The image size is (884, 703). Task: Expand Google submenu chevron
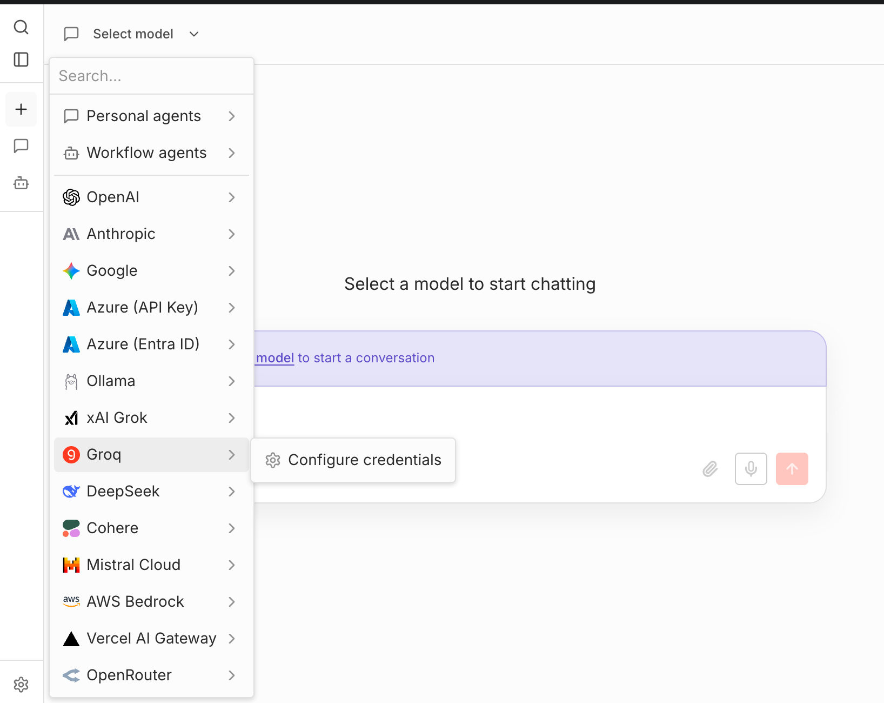(x=232, y=271)
